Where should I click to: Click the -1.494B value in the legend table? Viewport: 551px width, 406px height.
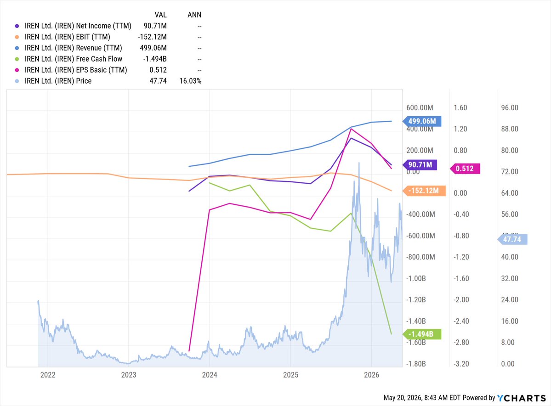(155, 59)
